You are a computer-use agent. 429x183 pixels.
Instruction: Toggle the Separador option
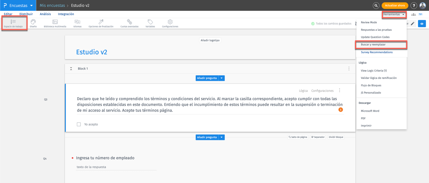(x=318, y=137)
